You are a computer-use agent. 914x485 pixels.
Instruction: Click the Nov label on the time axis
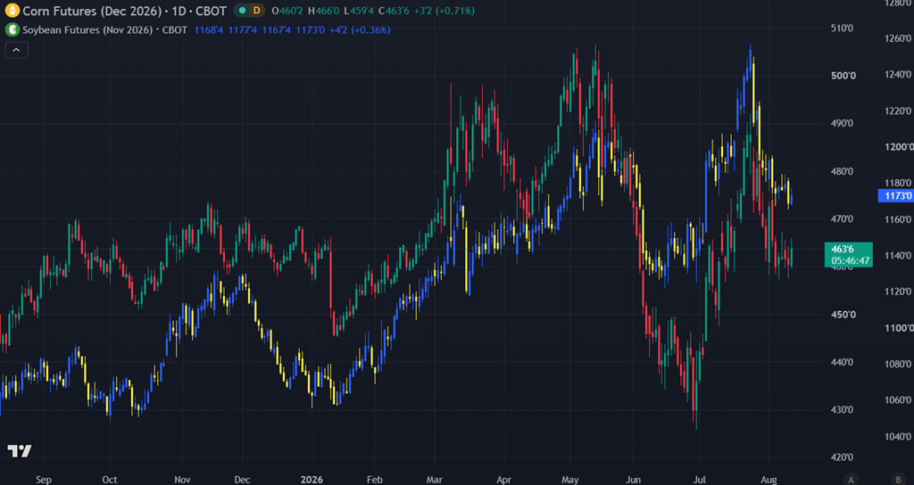tap(182, 480)
